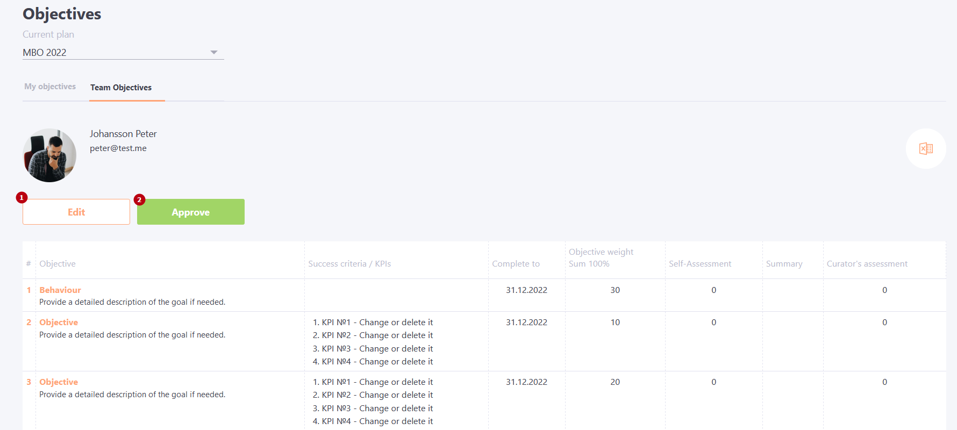Click row 2 curator's assessment value 0
957x430 pixels.
click(x=884, y=322)
